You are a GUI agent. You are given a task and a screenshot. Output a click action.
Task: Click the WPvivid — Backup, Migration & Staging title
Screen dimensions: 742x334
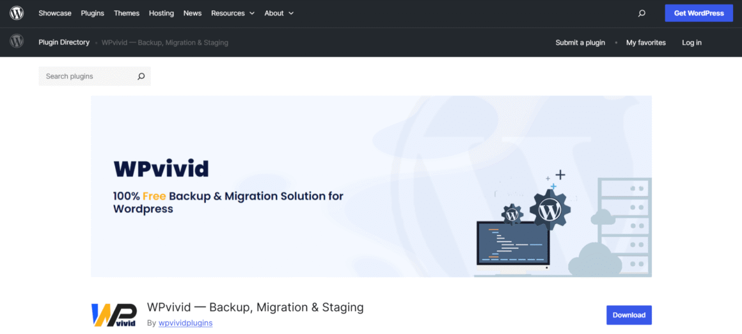(x=255, y=307)
